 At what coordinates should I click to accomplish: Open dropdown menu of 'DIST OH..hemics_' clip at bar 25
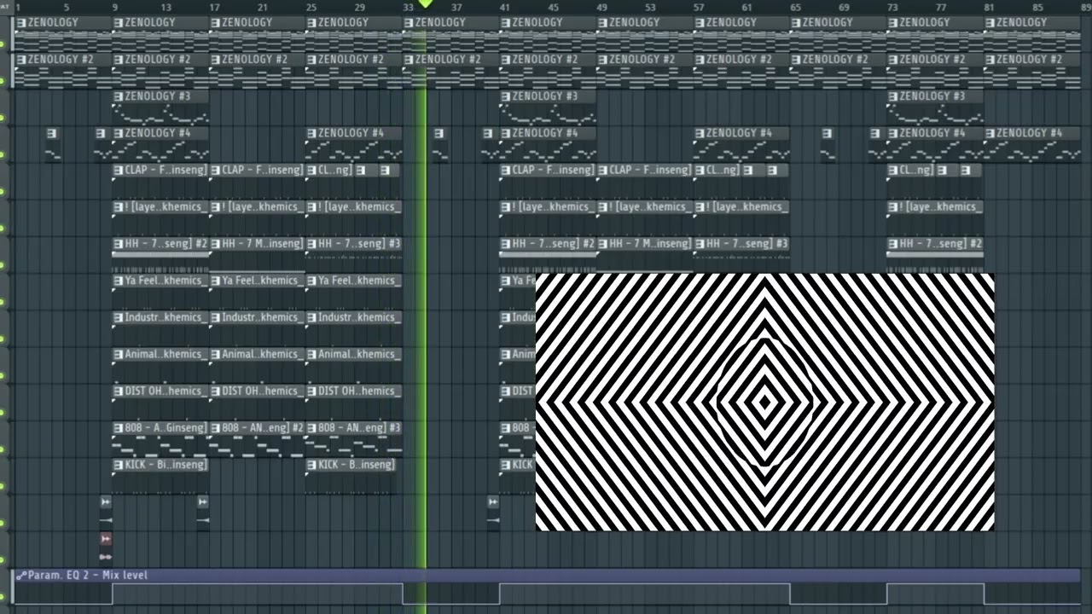pyautogui.click(x=312, y=391)
